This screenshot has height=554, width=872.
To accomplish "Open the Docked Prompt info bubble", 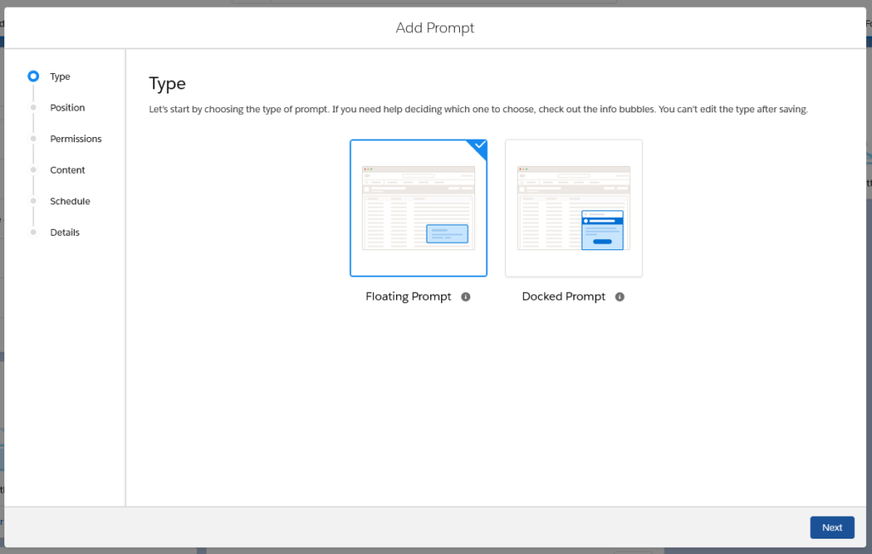I will point(620,297).
